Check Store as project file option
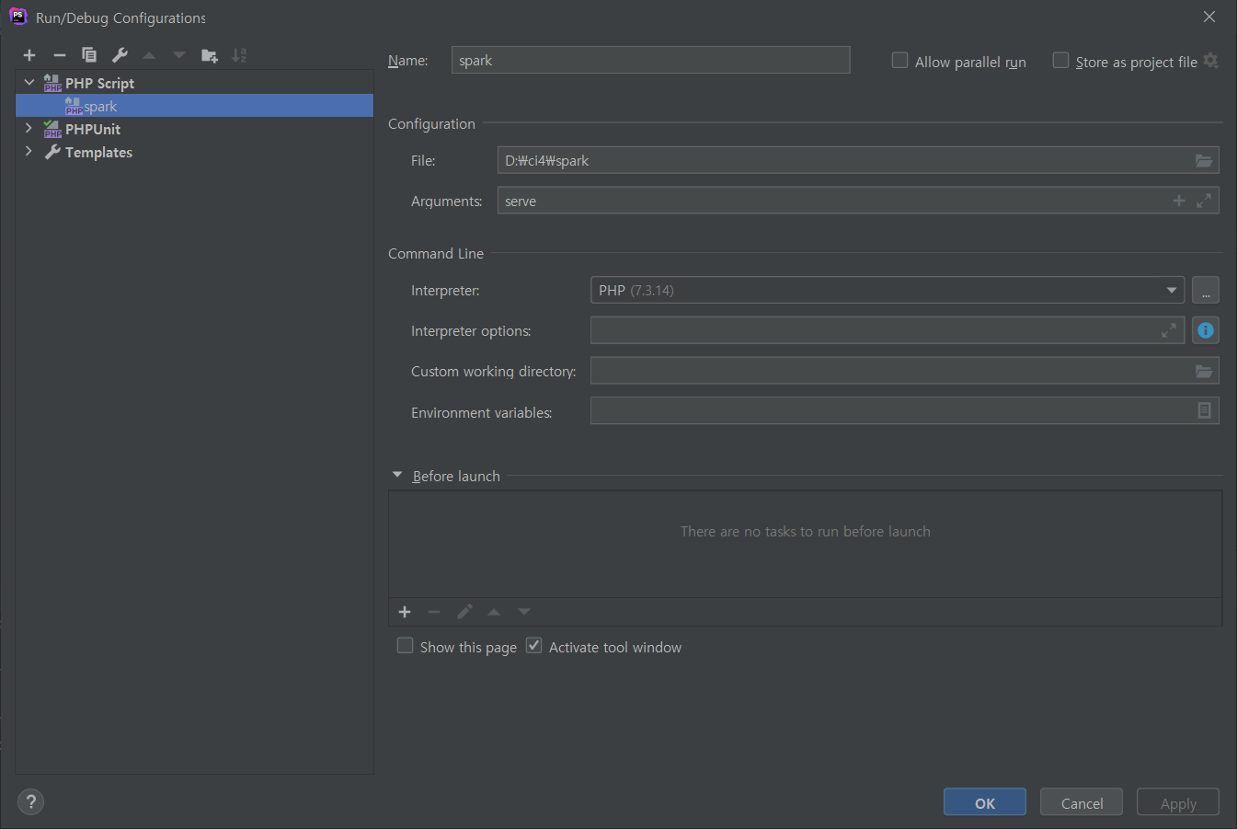This screenshot has height=829, width=1237. coord(1061,61)
